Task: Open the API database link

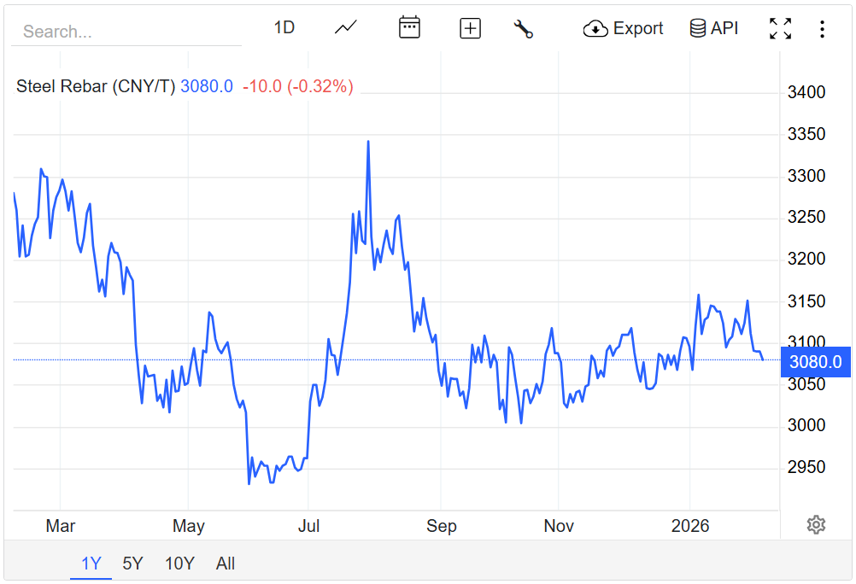Action: (x=713, y=28)
